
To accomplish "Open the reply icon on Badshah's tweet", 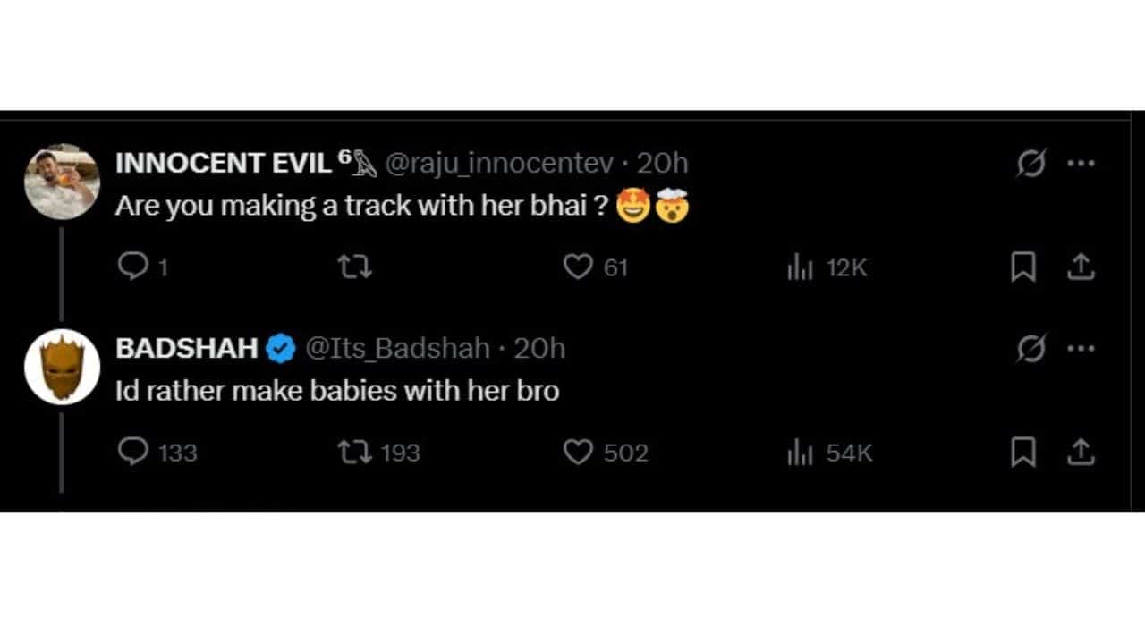I will click(134, 453).
